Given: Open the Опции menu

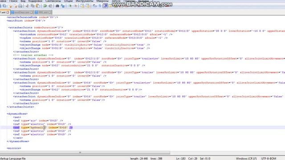Looking at the screenshot, I should [68, 1].
